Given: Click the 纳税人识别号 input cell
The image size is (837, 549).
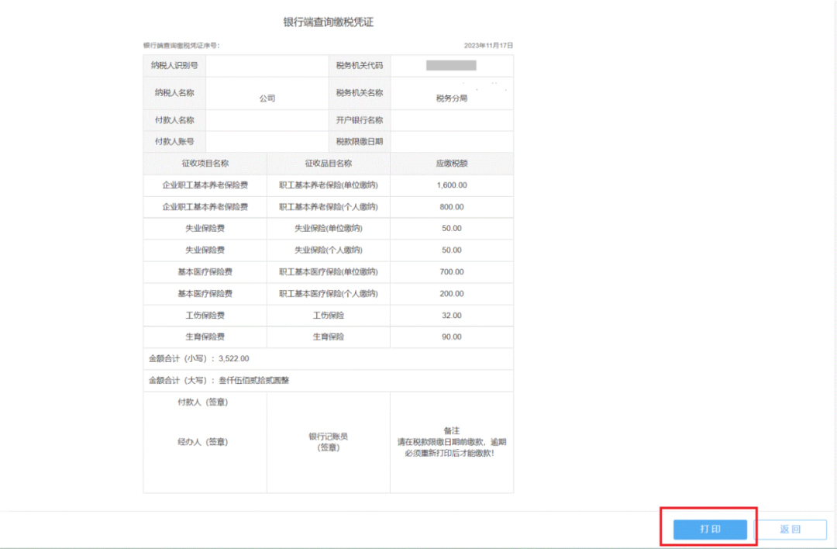Looking at the screenshot, I should [x=267, y=65].
